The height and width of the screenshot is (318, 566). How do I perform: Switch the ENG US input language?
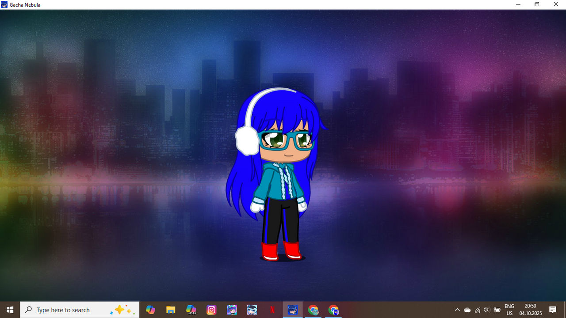(x=509, y=310)
